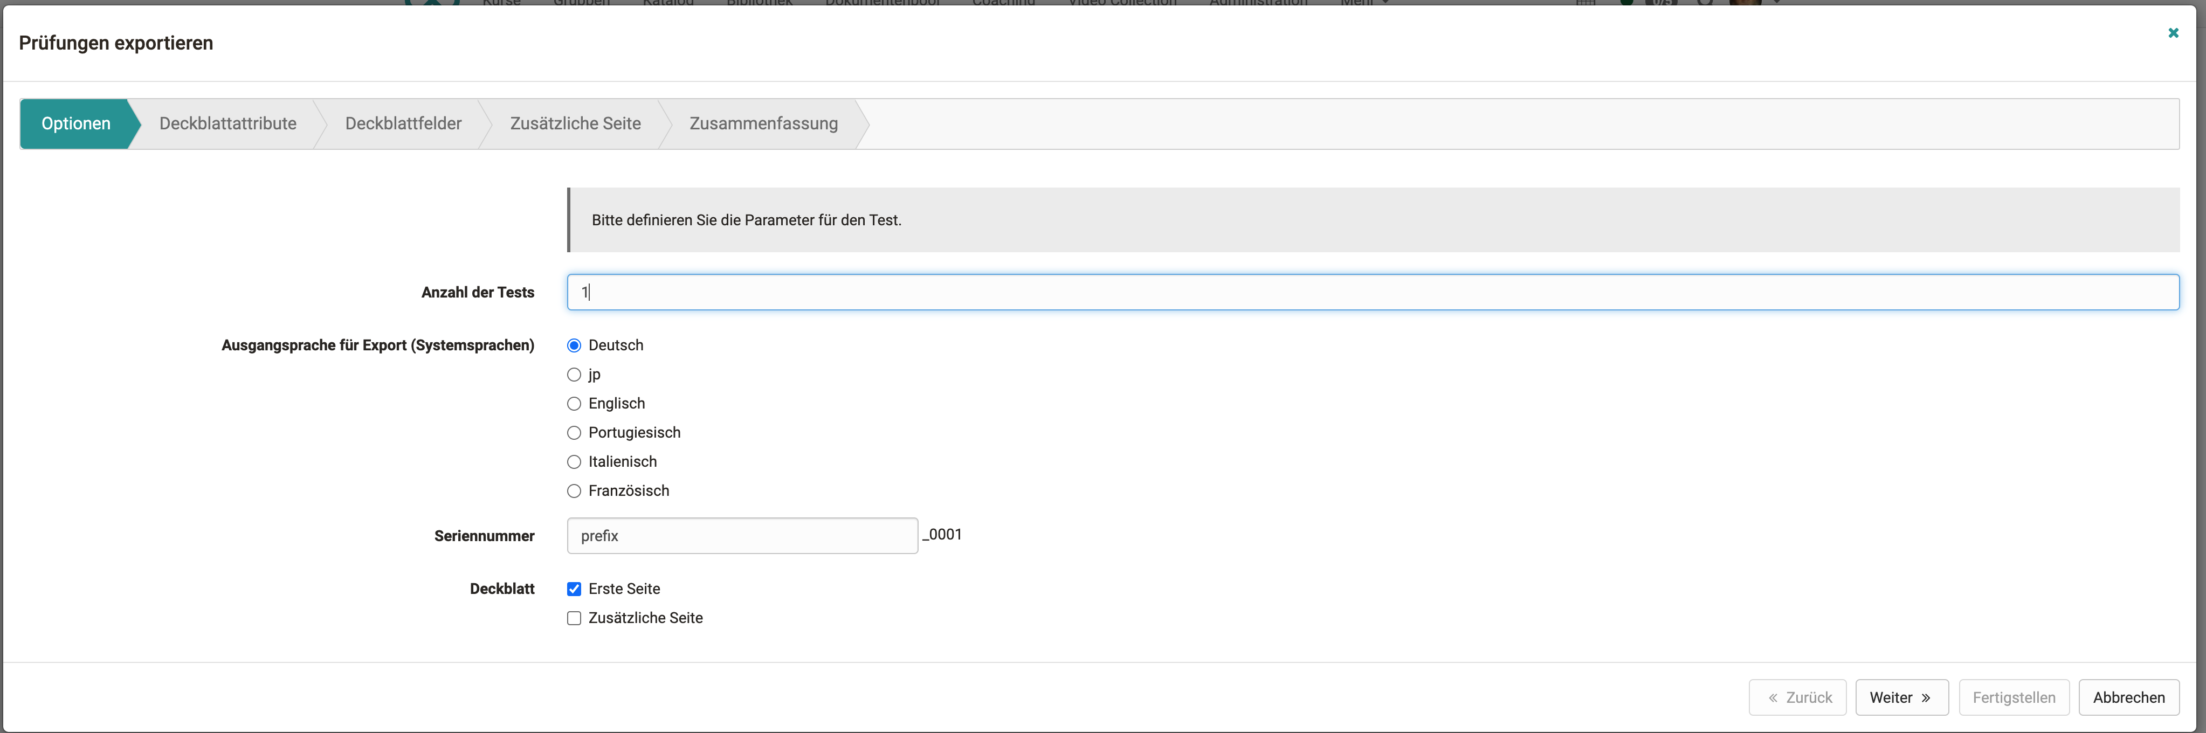Choose the jp language option
Screen dimensions: 2206x733
[x=574, y=374]
